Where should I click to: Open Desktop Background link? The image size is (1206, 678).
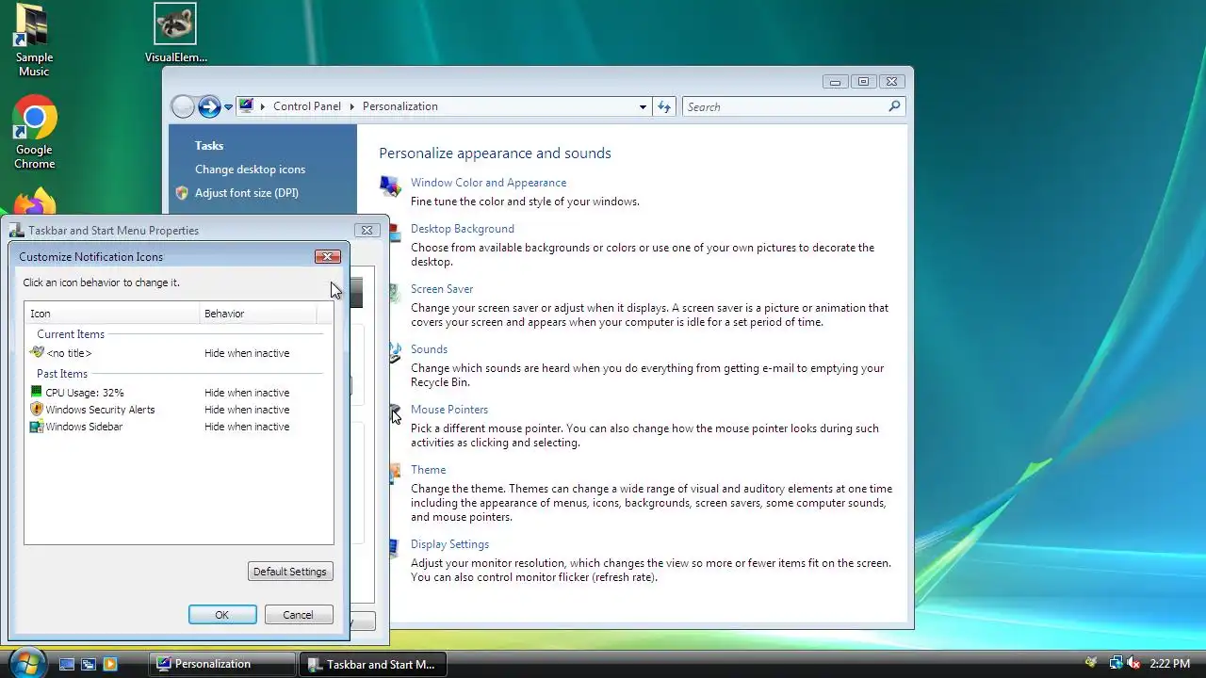point(462,229)
